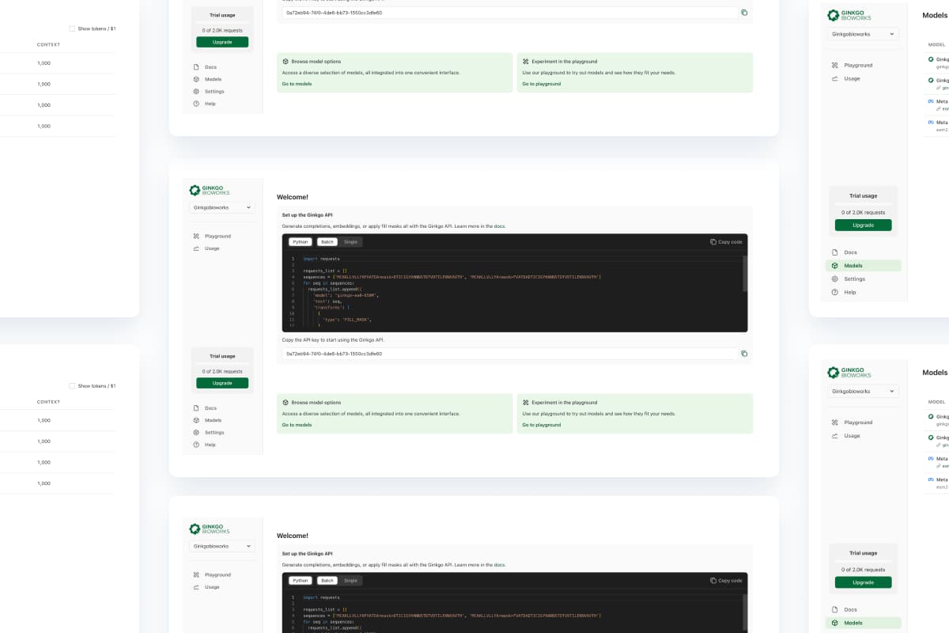Click copy icon beside API key in fully visible Welcome panel
This screenshot has width=949, height=633.
[x=744, y=354]
